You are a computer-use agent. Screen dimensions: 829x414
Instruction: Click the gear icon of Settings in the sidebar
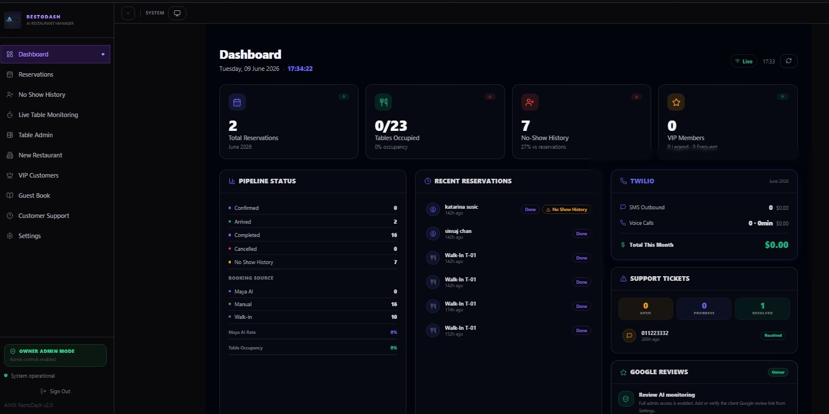tap(10, 236)
